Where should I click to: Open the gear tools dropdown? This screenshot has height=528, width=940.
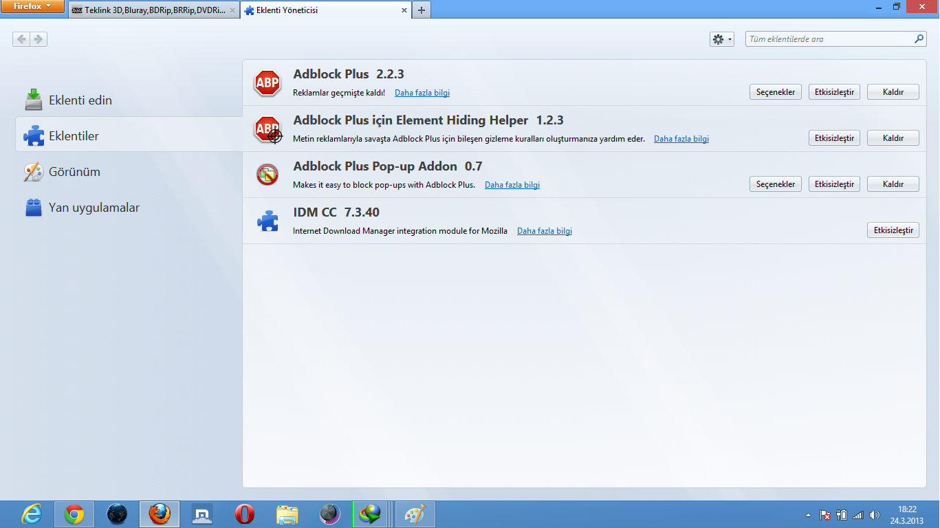[722, 39]
